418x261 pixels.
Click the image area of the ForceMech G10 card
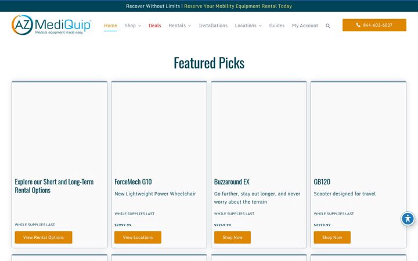(159, 128)
